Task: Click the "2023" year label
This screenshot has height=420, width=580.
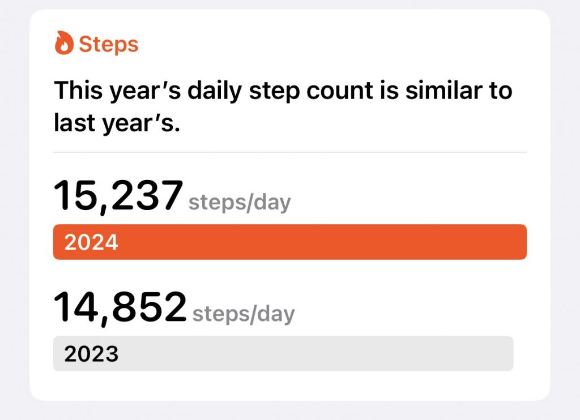Action: coord(91,354)
